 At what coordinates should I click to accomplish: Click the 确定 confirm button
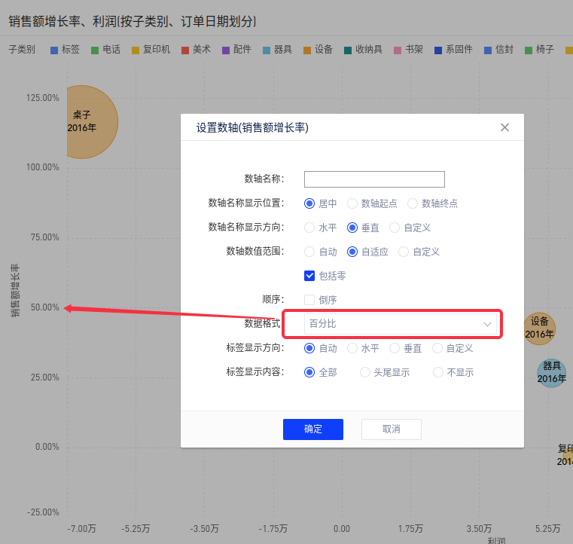(x=312, y=429)
